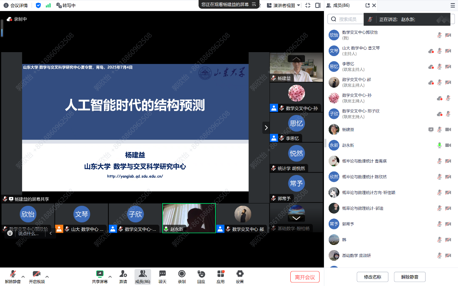Expand video options arrow beside 开启视频
This screenshot has height=286, width=458.
[x=47, y=276]
